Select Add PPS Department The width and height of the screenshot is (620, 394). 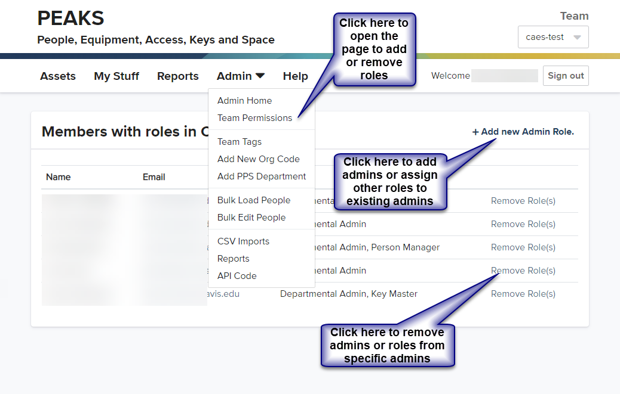tap(262, 176)
